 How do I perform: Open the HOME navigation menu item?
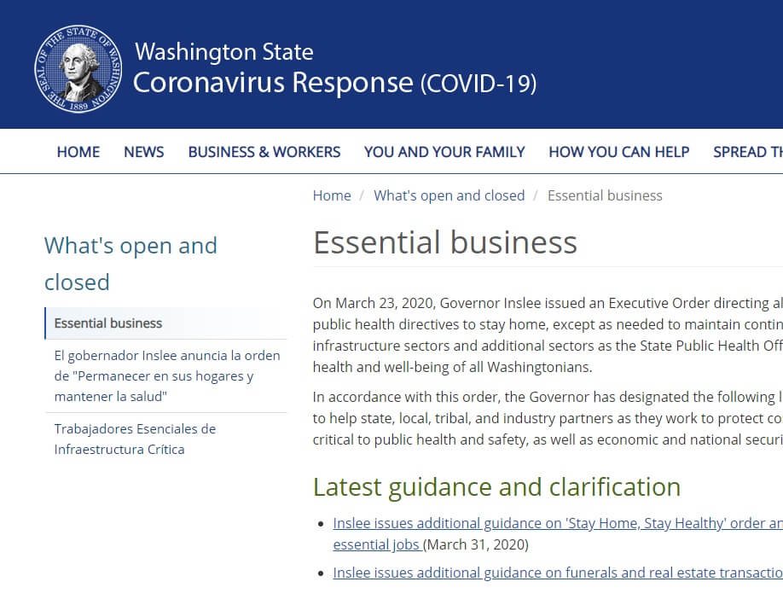click(x=78, y=152)
